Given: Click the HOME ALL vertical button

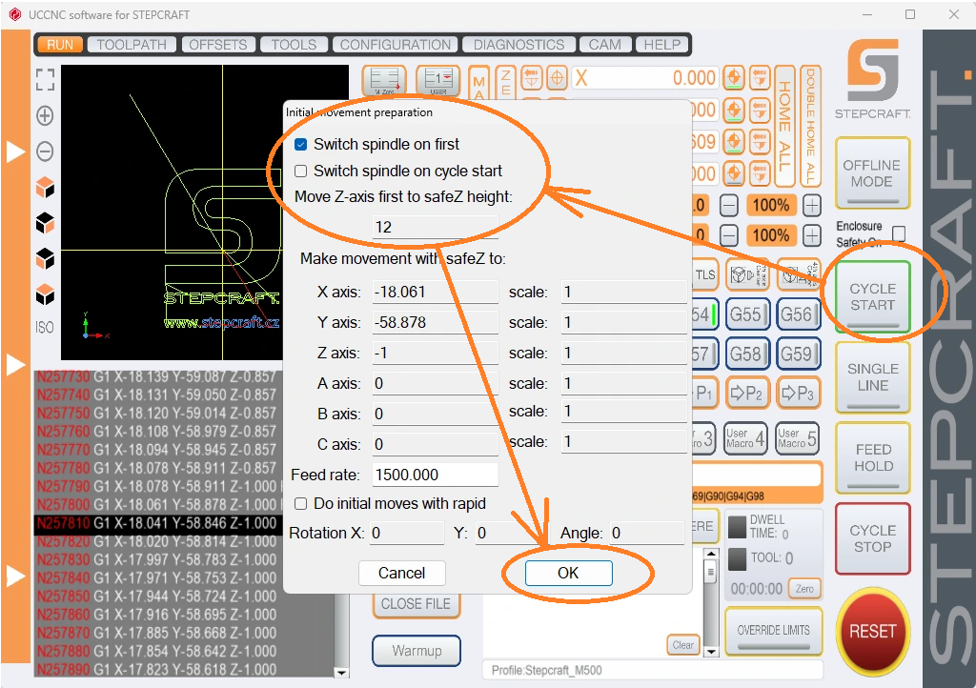Looking at the screenshot, I should click(784, 127).
